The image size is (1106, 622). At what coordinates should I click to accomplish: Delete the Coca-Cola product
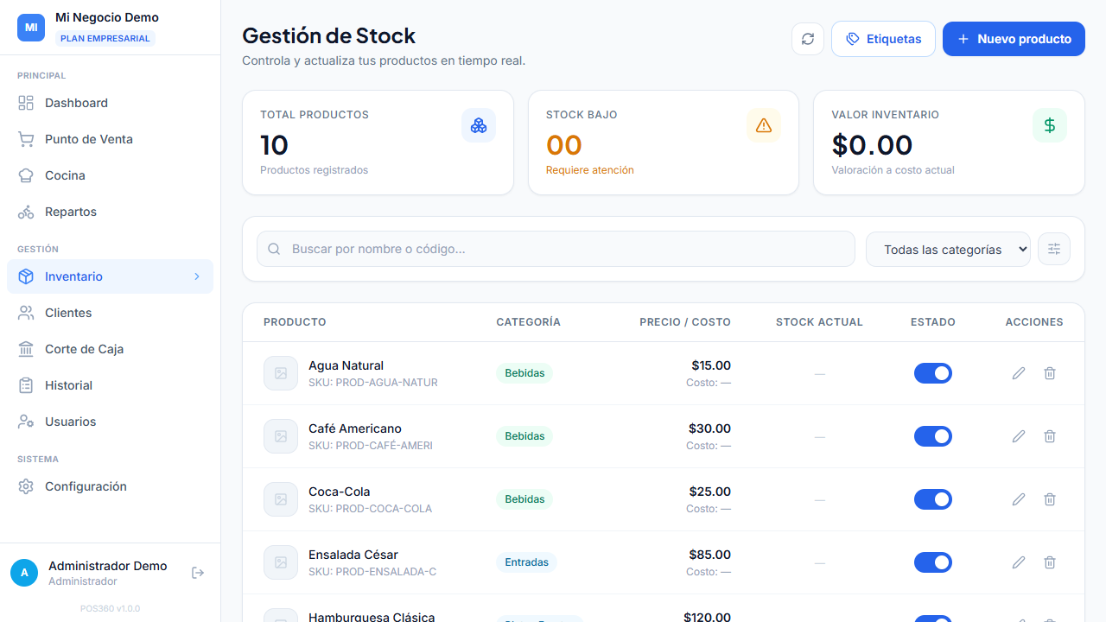[x=1050, y=499]
